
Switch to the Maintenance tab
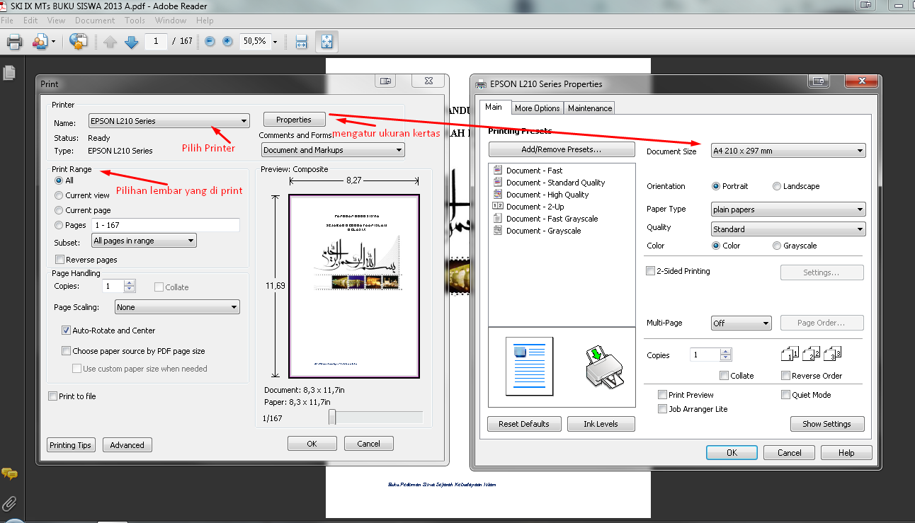click(589, 108)
